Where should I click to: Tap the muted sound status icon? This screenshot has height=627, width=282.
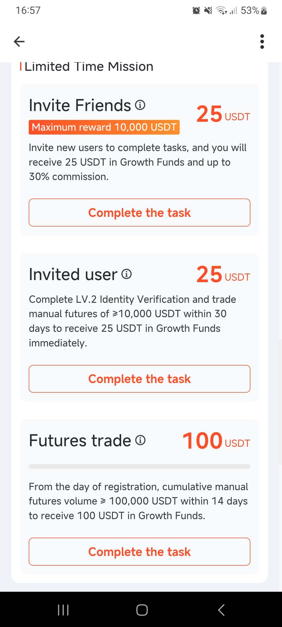point(208,10)
